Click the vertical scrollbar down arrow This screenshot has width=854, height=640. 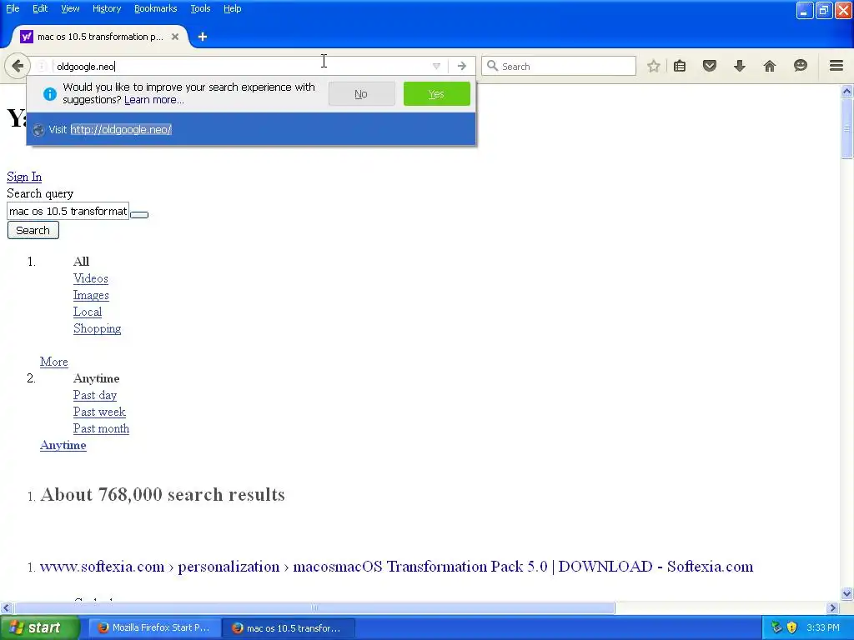(x=846, y=593)
